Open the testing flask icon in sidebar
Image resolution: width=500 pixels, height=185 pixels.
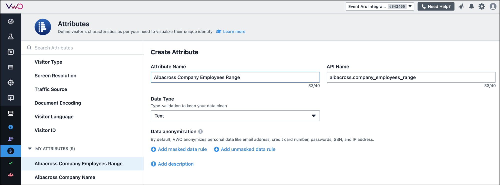tap(11, 37)
